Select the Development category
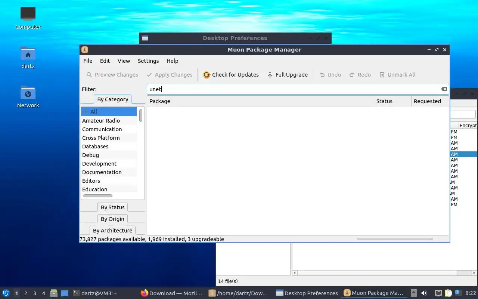The image size is (478, 299). tap(109, 163)
